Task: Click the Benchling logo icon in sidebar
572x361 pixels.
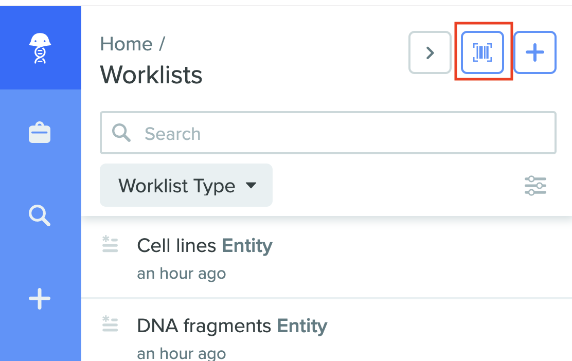Action: (x=40, y=48)
